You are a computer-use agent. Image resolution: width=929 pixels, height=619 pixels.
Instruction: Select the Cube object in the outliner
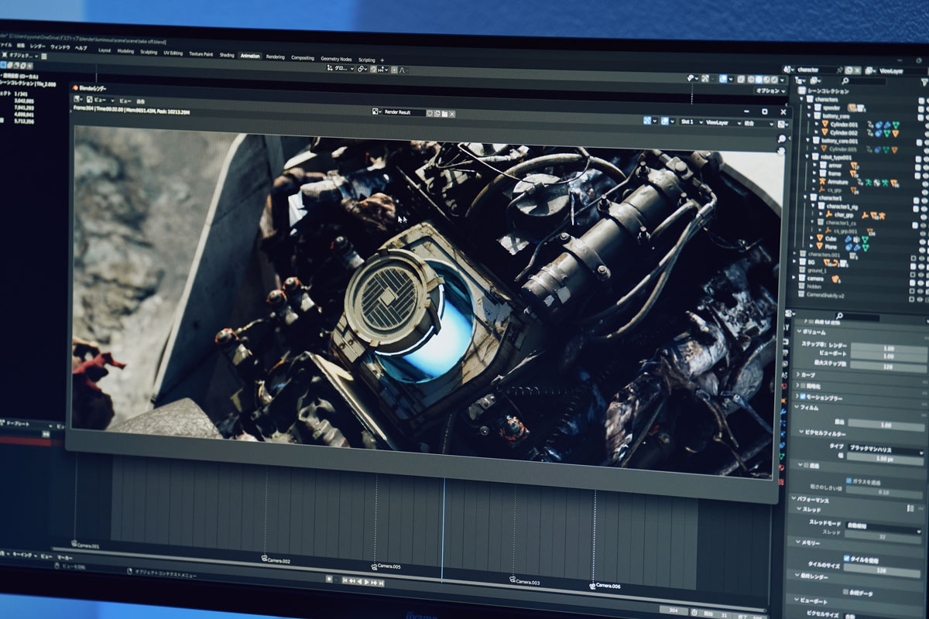pos(831,239)
